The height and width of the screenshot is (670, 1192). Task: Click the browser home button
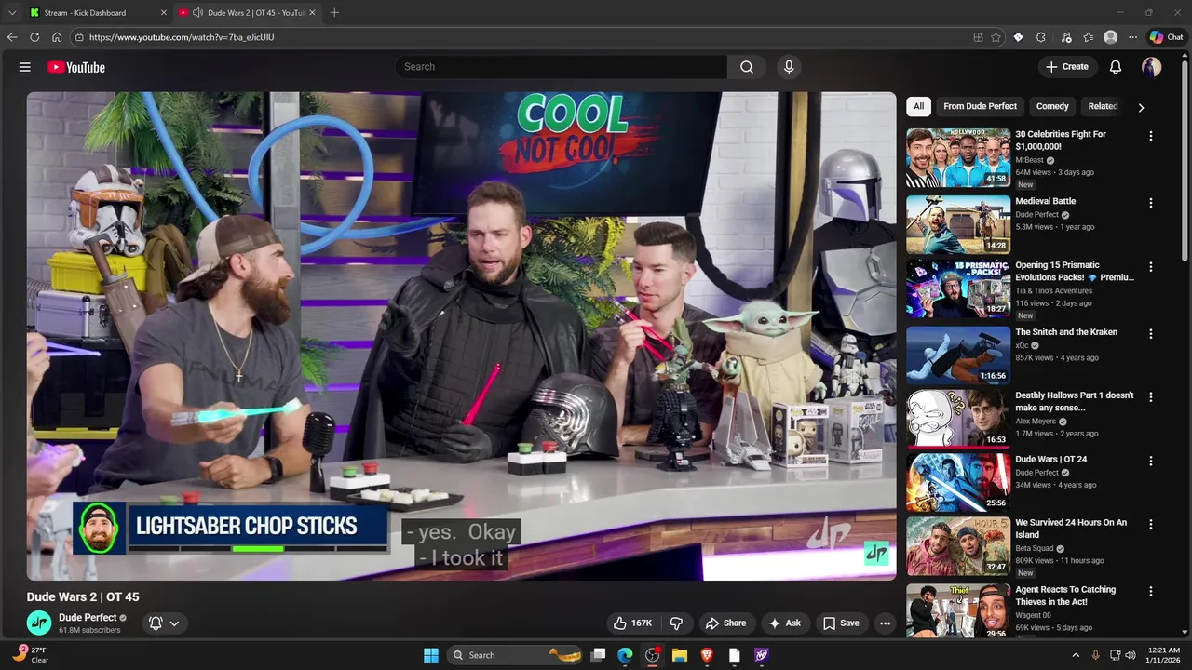click(57, 37)
